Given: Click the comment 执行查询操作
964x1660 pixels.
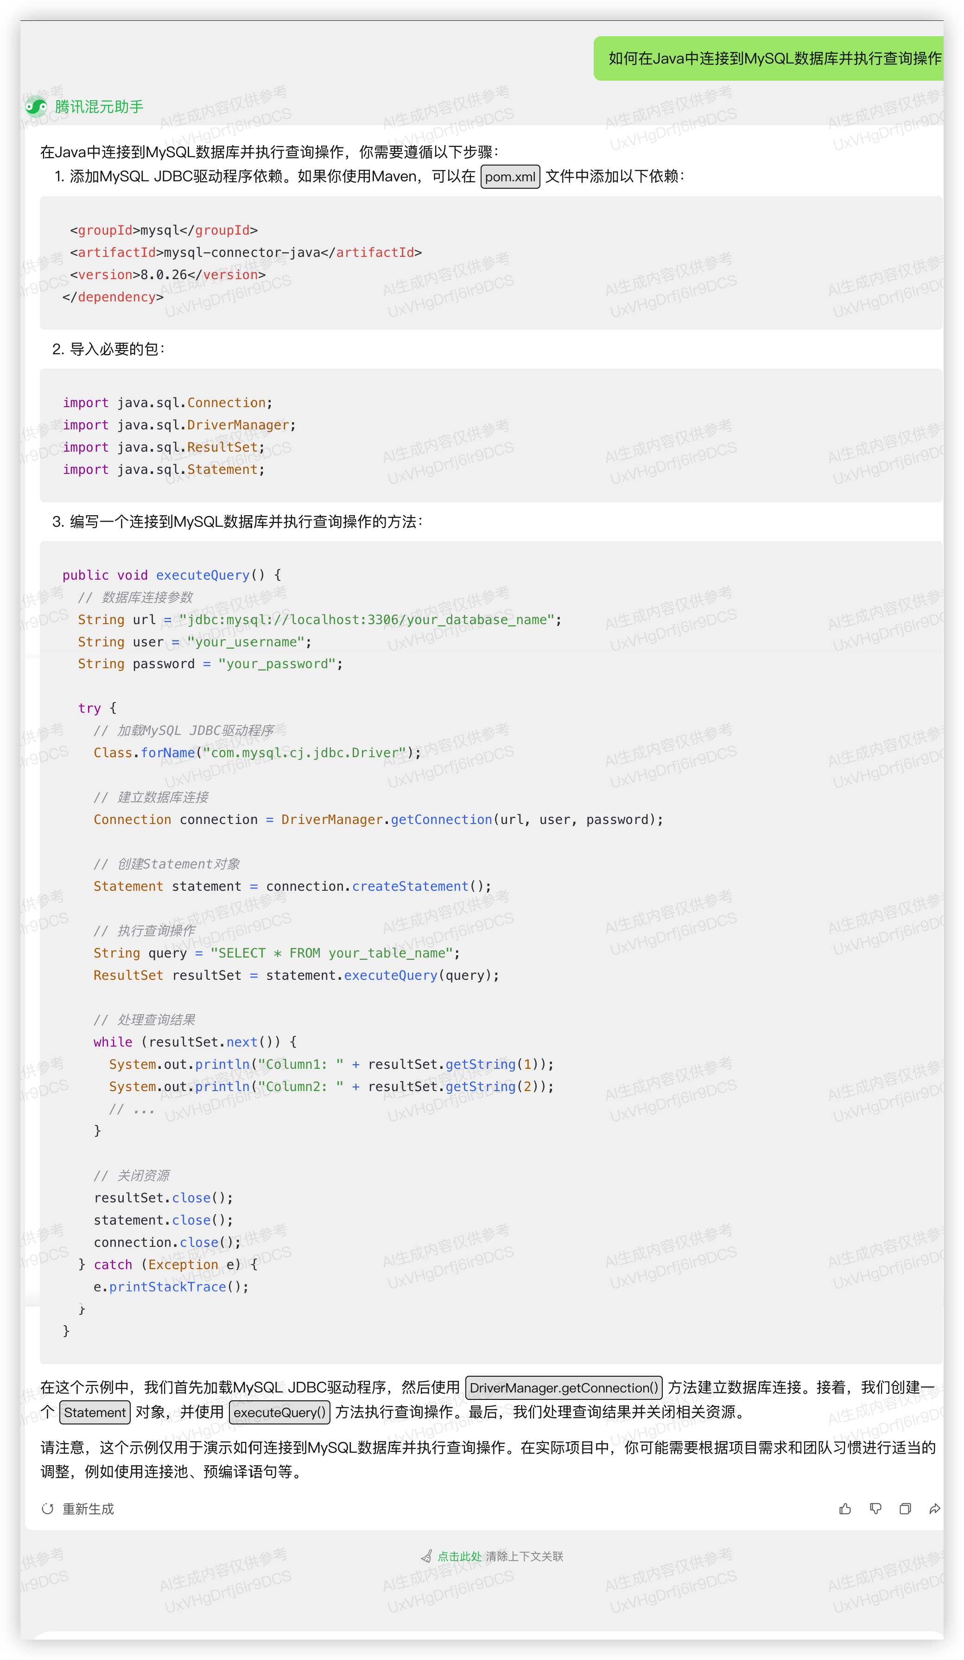Looking at the screenshot, I should 144,931.
